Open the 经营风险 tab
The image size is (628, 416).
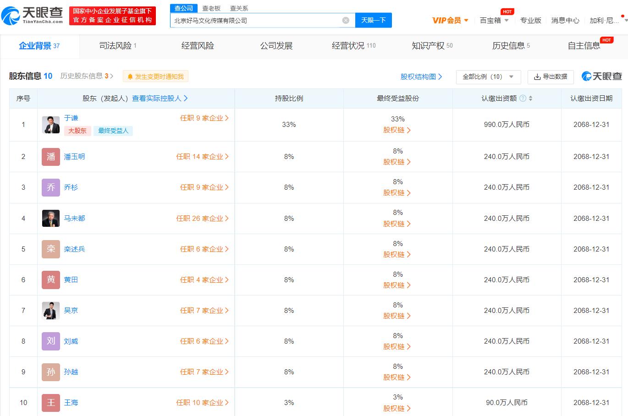pyautogui.click(x=198, y=46)
